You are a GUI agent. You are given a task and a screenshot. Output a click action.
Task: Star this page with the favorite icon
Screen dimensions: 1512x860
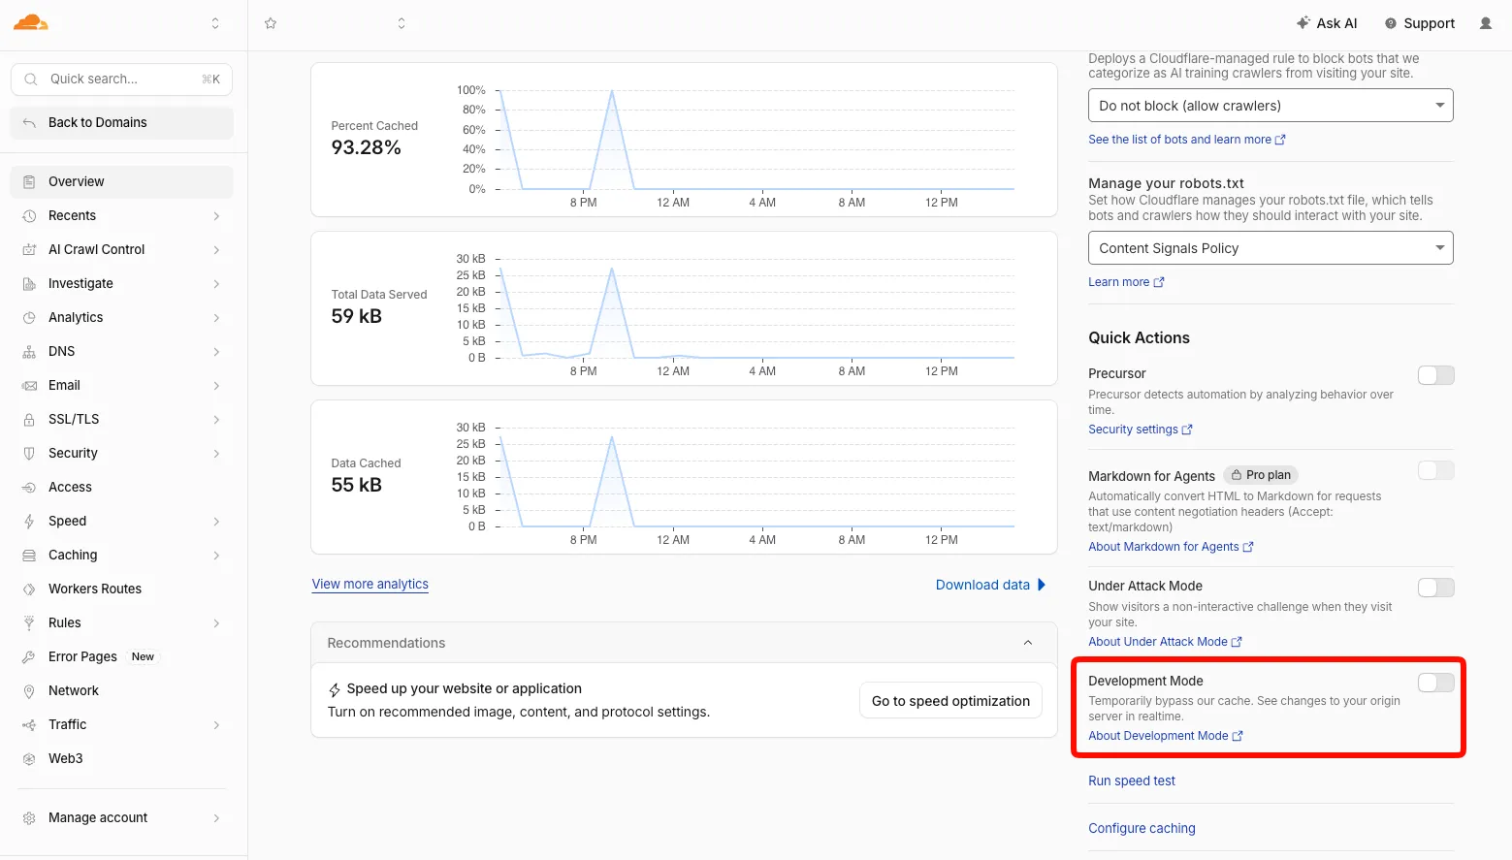271,23
